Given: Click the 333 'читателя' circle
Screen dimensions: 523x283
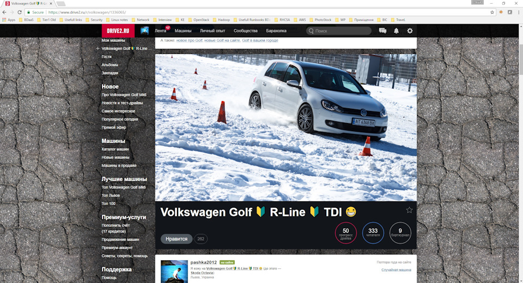Looking at the screenshot, I should pos(373,233).
